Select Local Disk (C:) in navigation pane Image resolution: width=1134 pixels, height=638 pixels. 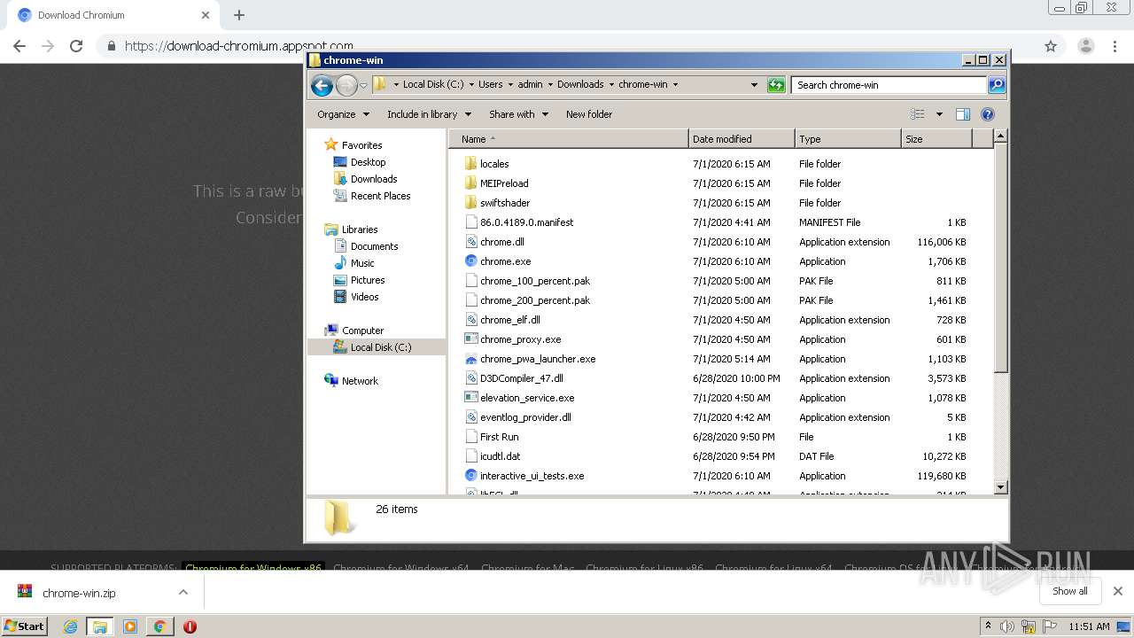click(x=381, y=347)
